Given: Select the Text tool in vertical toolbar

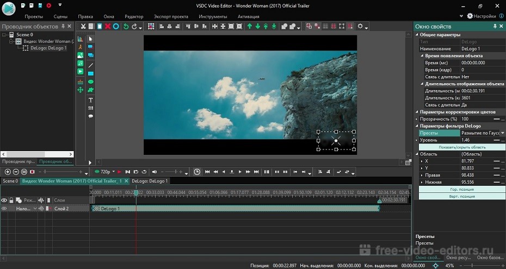Looking at the screenshot, I should coord(90,100).
